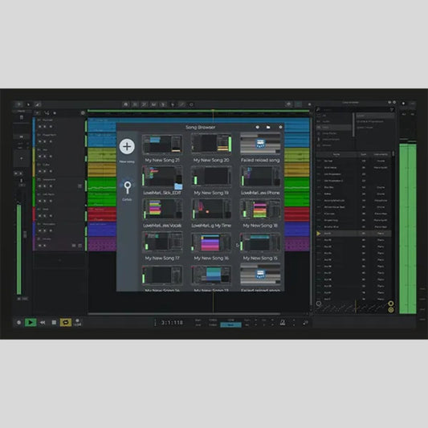Open My New Song 16 thumbnail
428x428 pixels.
pyautogui.click(x=211, y=243)
